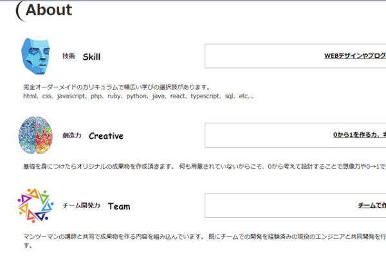386x257 pixels.
Task: Click the 基礎を身につけたら description paragraph
Action: coord(193,167)
